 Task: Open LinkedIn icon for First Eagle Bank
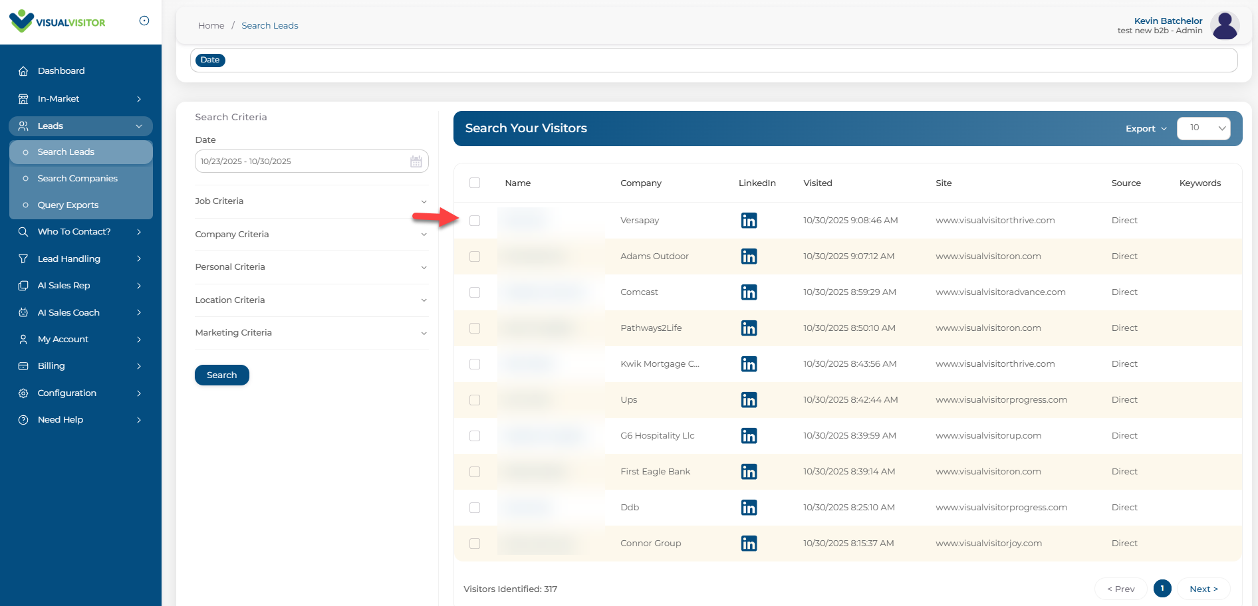pyautogui.click(x=749, y=472)
